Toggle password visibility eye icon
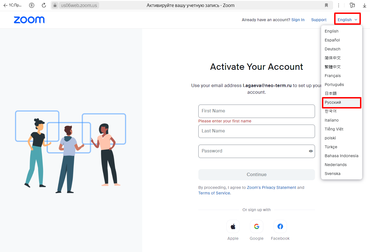The width and height of the screenshot is (370, 252). tap(311, 151)
